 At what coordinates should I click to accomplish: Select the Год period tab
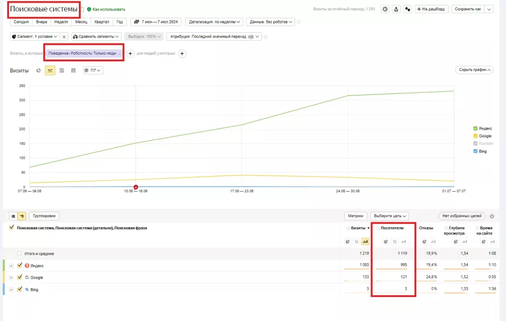119,22
